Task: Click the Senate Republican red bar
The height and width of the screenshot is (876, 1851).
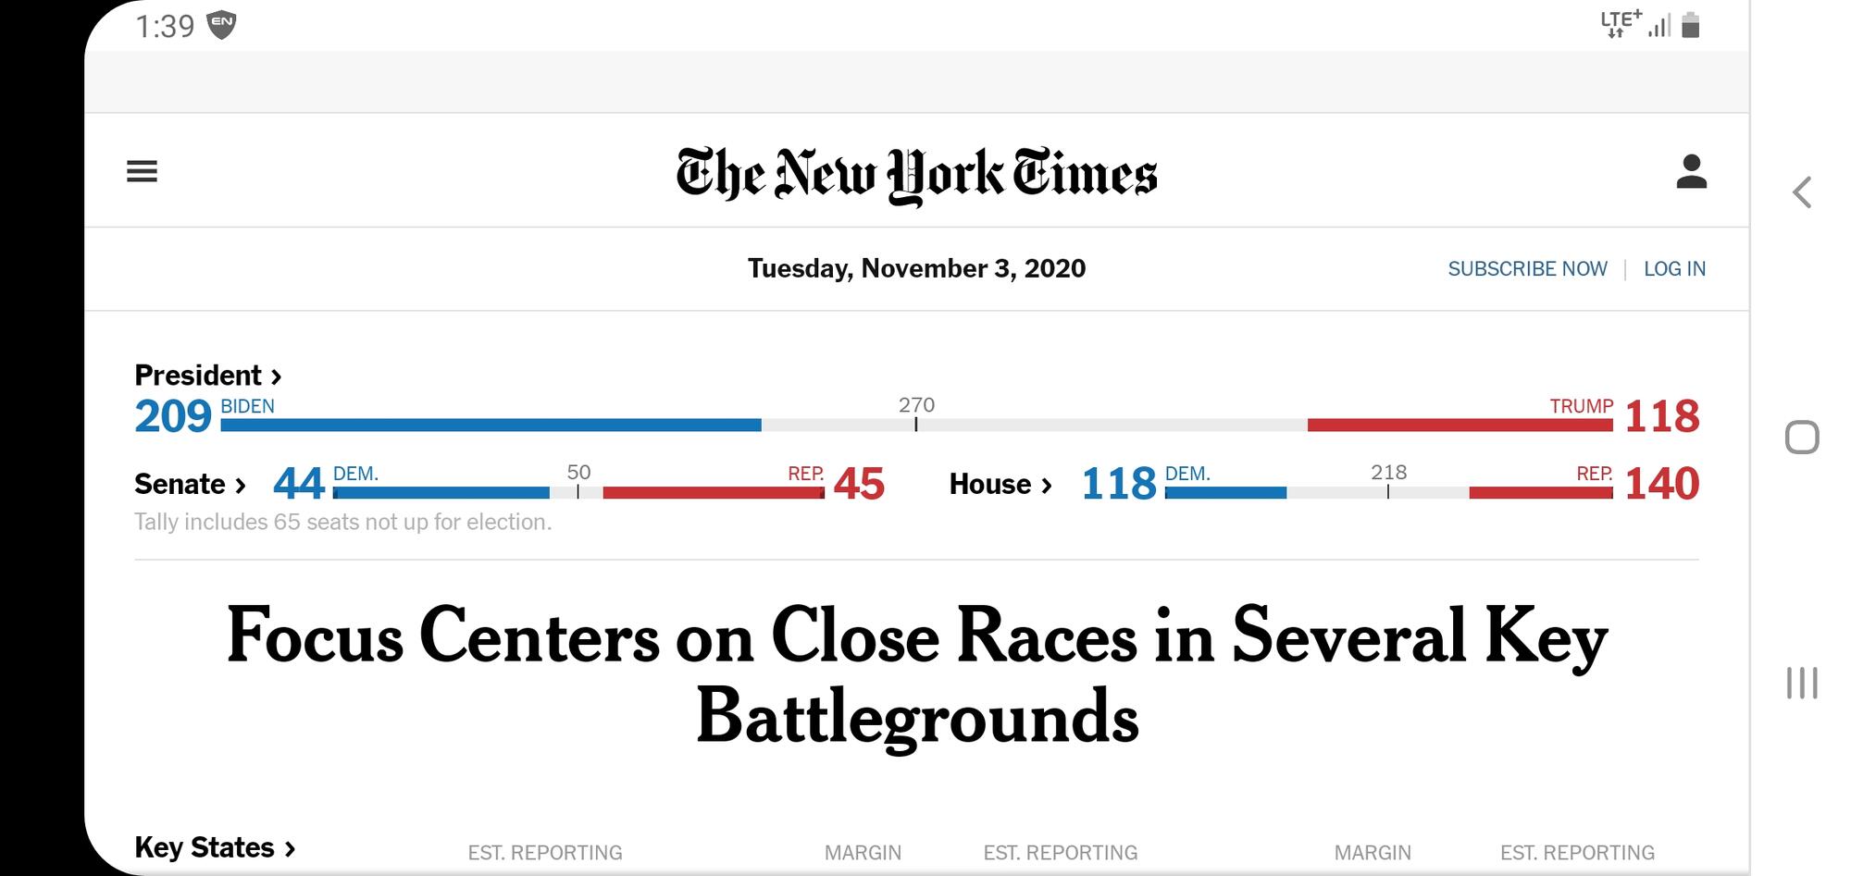Action: (713, 493)
